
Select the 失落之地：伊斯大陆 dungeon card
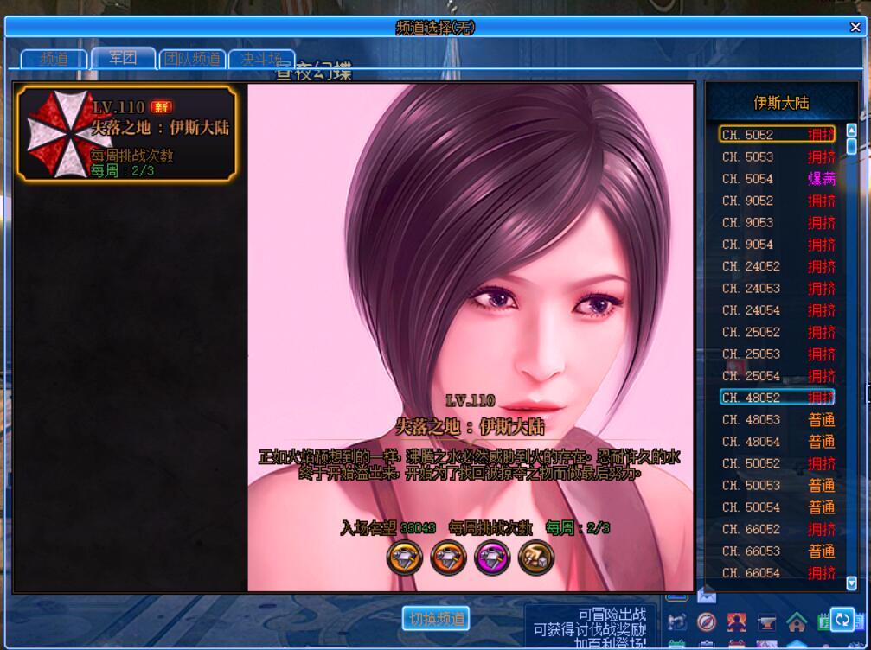tap(127, 133)
